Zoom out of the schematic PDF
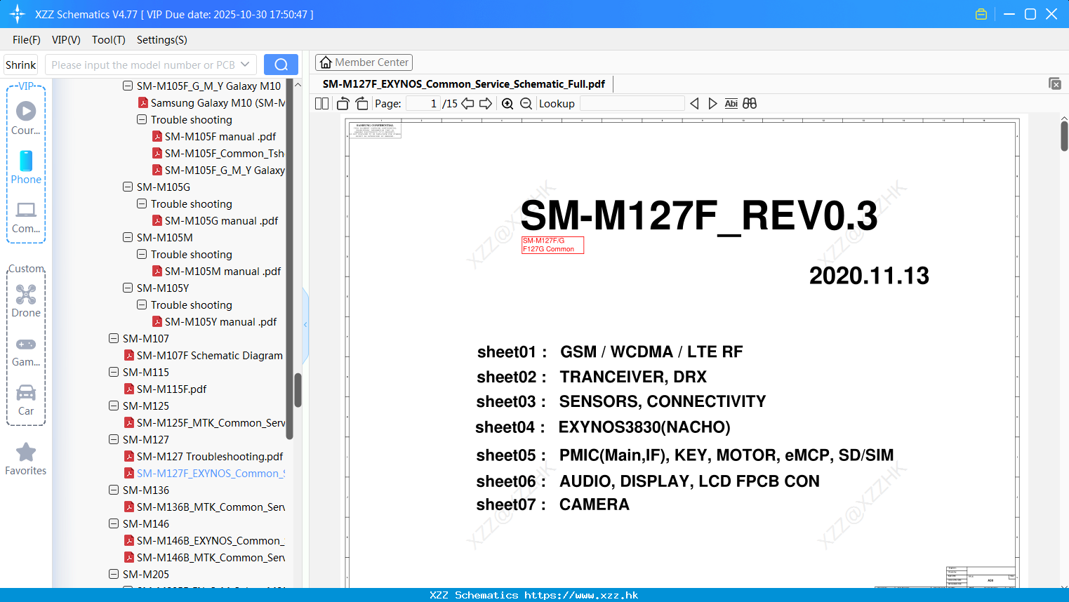This screenshot has width=1069, height=602. click(526, 104)
